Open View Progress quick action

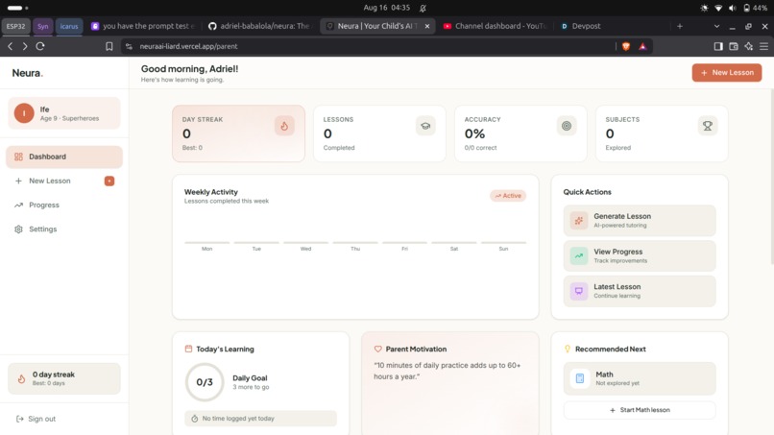pyautogui.click(x=640, y=255)
